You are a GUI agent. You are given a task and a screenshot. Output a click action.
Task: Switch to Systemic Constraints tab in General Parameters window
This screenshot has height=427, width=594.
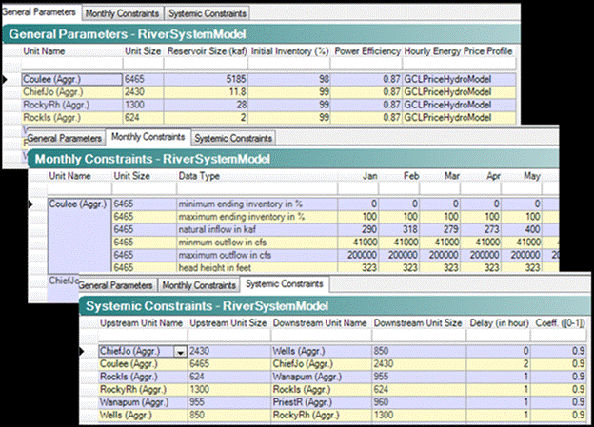[208, 13]
